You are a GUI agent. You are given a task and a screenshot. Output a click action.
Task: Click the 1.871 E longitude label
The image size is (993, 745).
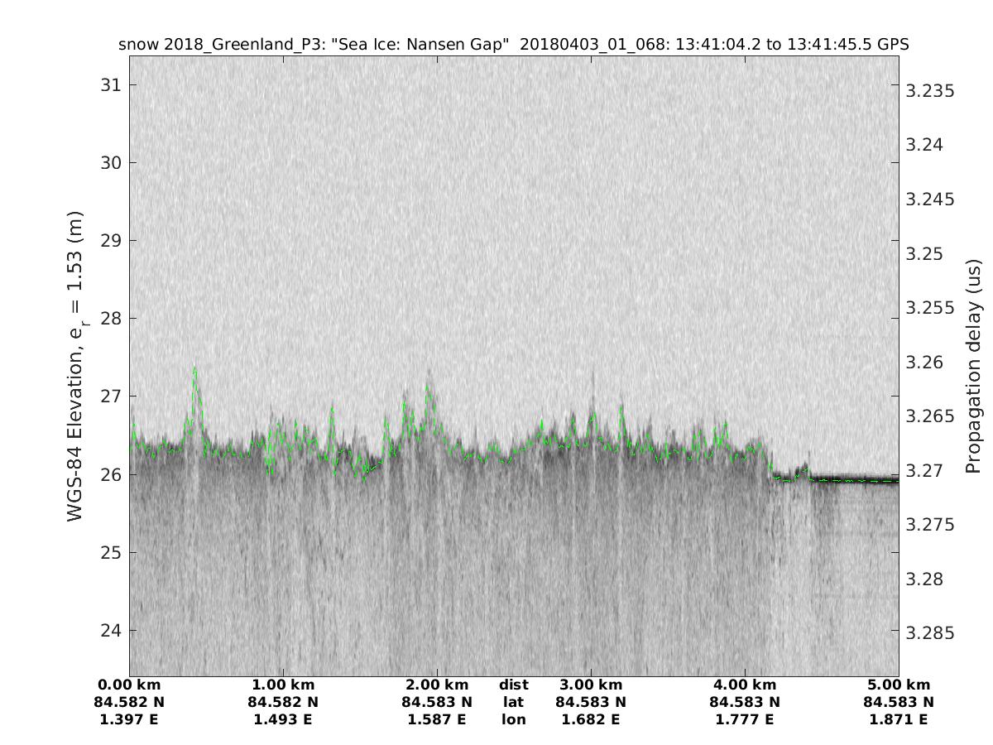tap(899, 719)
